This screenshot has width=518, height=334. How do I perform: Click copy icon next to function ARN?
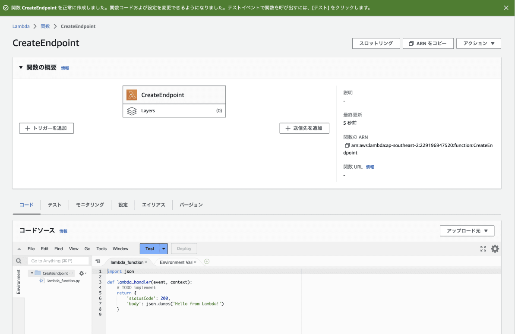(x=347, y=145)
